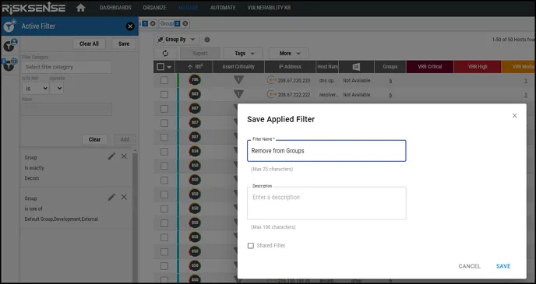Click the RS3 badge showing 786
Screen dimensions: 536x284
195,80
